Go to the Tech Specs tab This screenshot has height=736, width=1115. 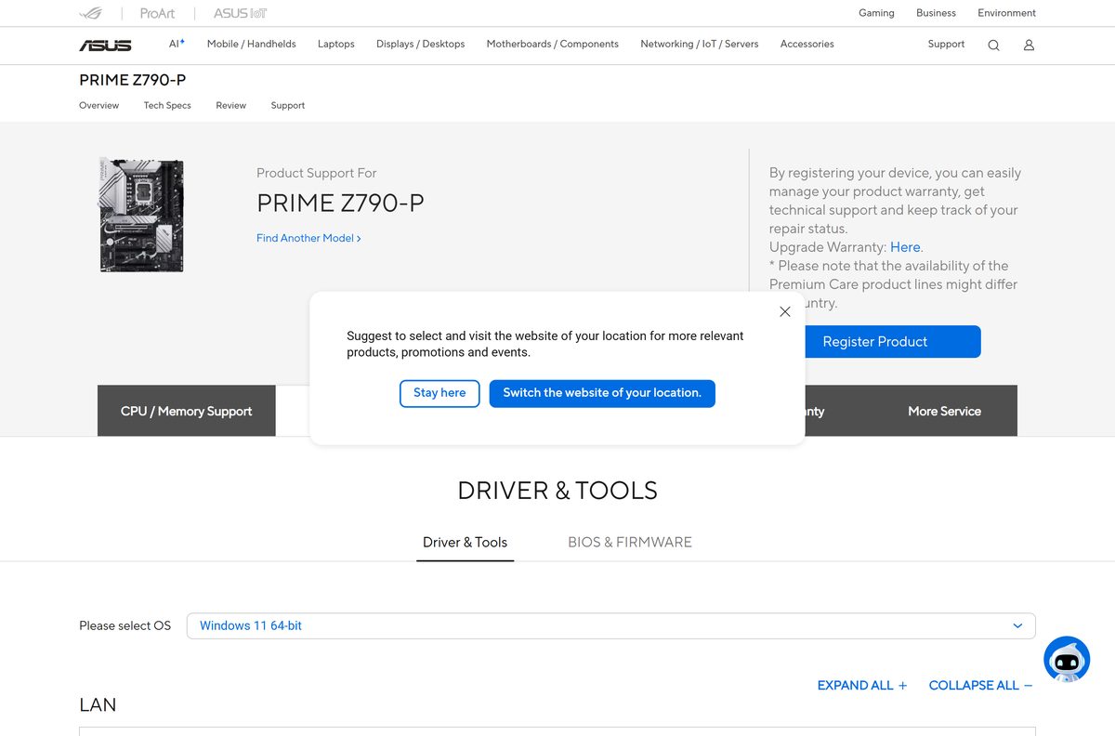167,105
